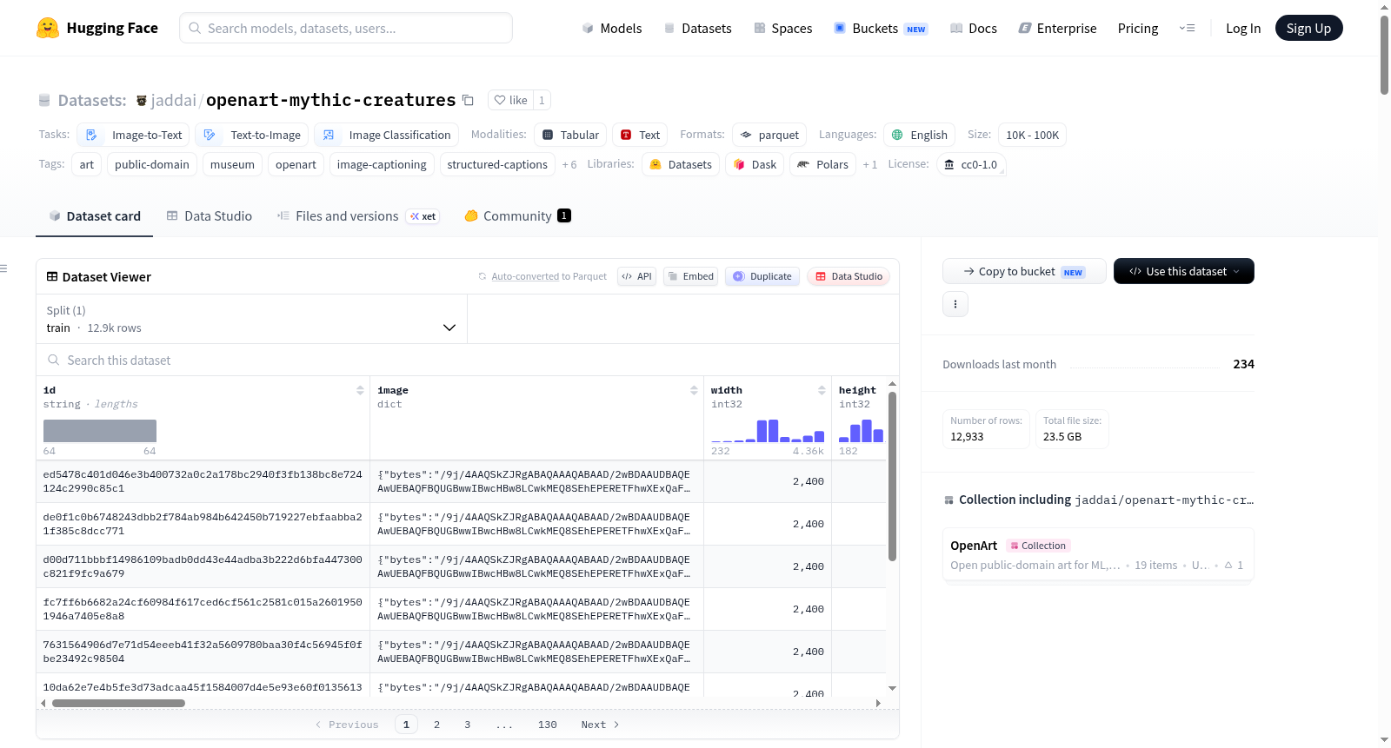Click Copy to bucket button
The image size is (1391, 748).
[x=1024, y=271]
